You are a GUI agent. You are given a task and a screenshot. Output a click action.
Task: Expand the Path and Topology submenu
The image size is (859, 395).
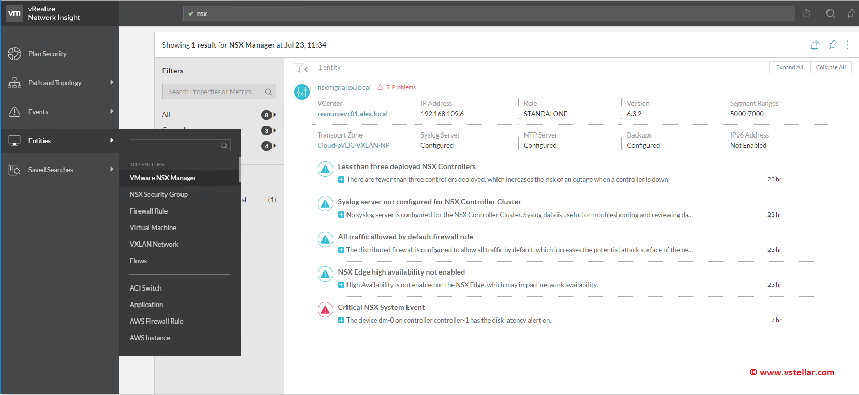click(112, 83)
